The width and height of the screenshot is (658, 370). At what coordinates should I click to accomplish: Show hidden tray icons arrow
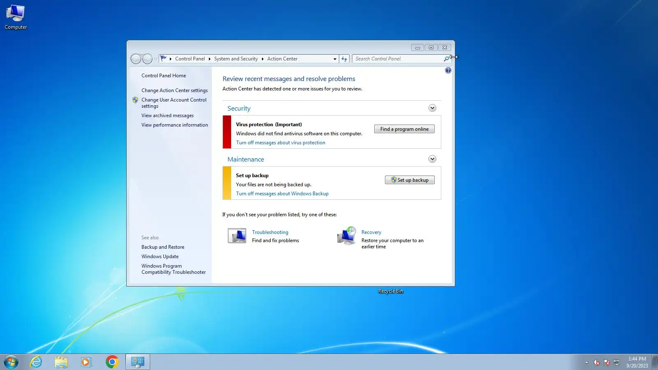point(586,362)
